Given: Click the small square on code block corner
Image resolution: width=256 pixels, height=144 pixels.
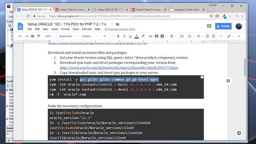Looking at the screenshot, I should coord(202,77).
